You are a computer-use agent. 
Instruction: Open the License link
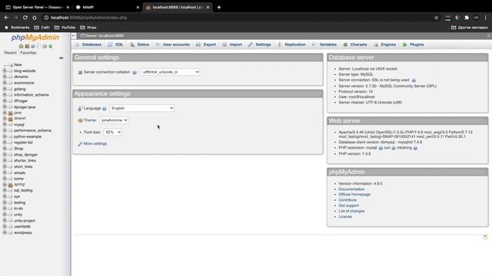click(345, 217)
